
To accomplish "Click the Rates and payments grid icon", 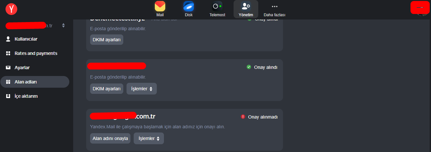I will (8, 53).
